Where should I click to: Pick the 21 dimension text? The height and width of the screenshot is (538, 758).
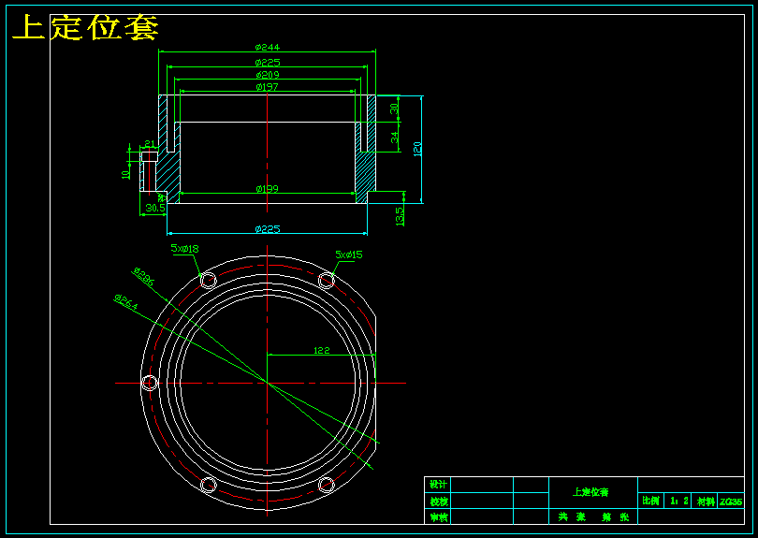(x=150, y=143)
